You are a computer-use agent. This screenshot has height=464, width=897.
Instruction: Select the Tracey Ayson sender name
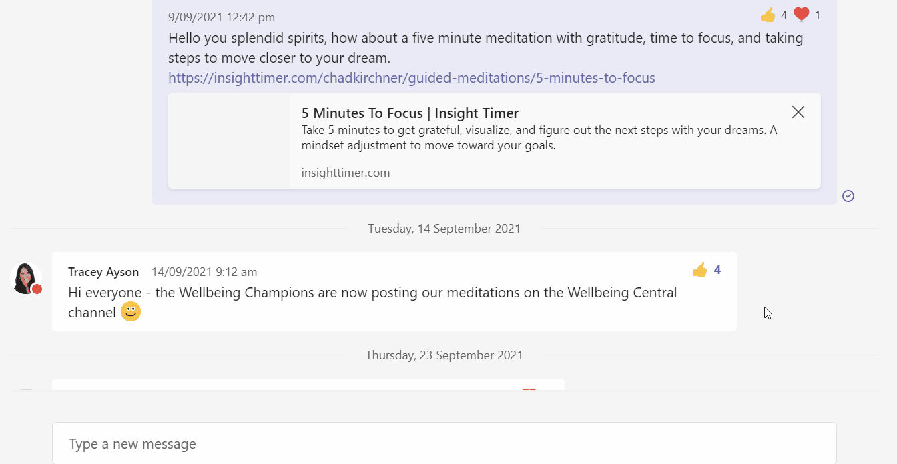point(103,272)
